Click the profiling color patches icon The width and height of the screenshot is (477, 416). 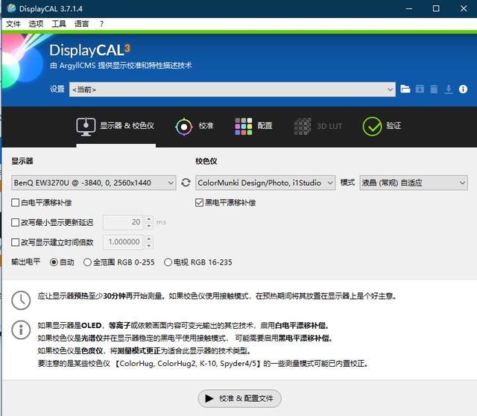[x=244, y=126]
